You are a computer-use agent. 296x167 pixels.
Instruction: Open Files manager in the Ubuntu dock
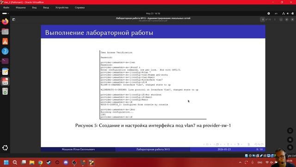tap(5, 32)
